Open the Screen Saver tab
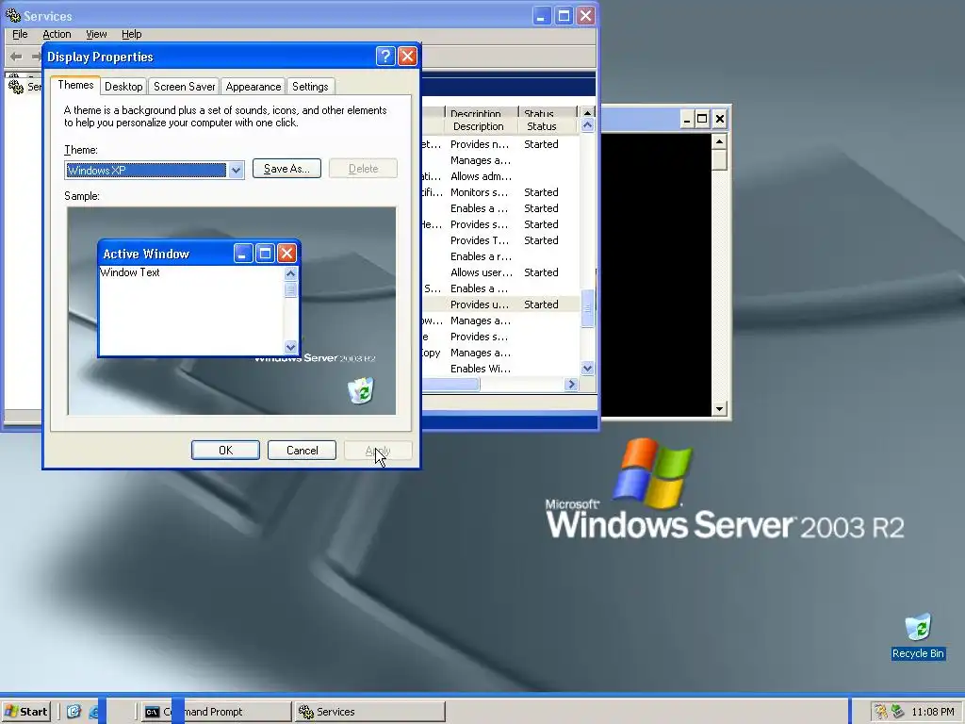 [184, 87]
